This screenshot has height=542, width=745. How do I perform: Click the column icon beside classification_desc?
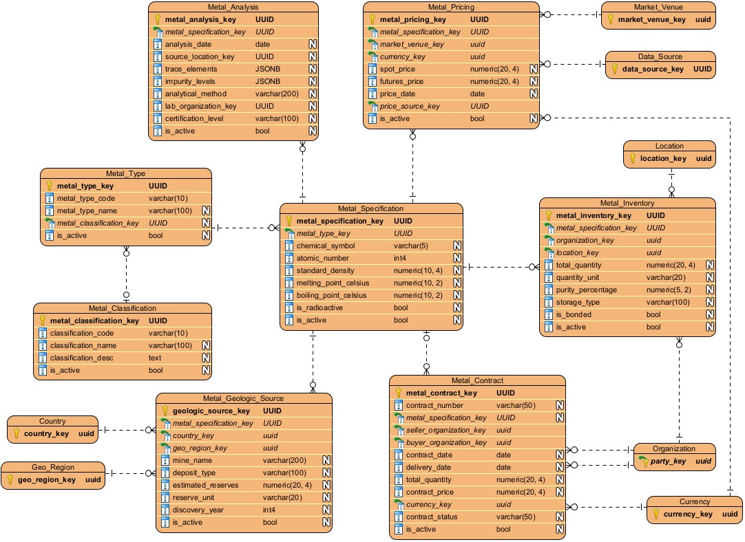click(43, 358)
